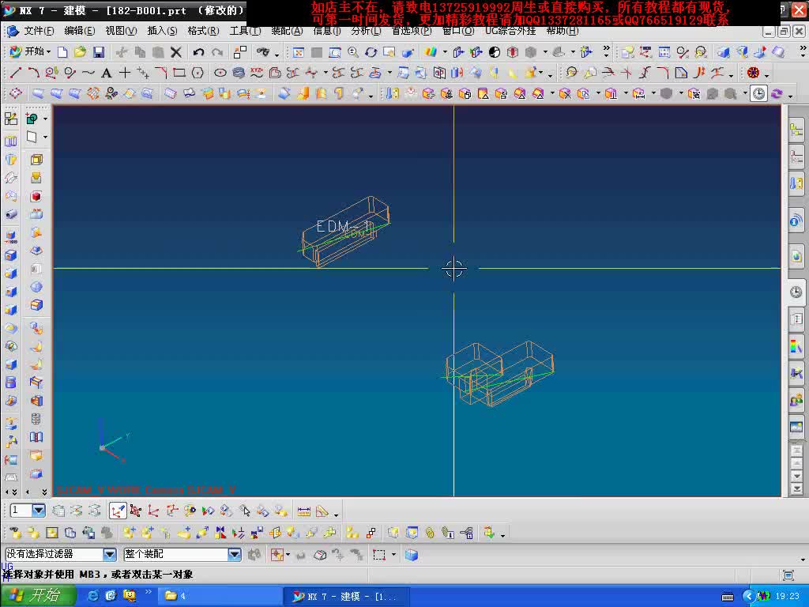Save the part with floppy icon
Screen dimensions: 809x607
[99, 52]
